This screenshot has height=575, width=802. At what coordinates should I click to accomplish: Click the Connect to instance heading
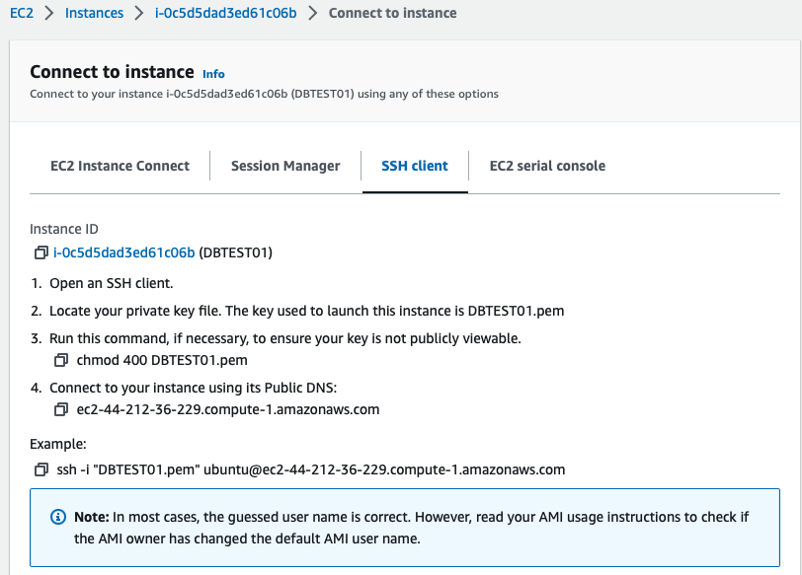click(112, 72)
